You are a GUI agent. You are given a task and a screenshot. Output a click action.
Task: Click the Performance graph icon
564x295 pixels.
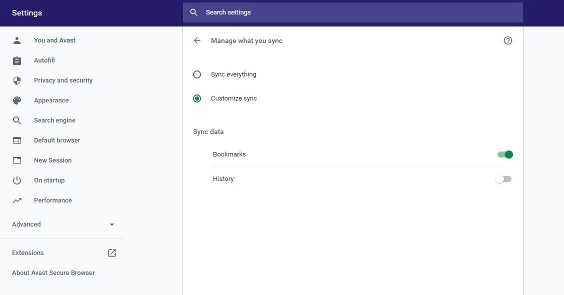(x=17, y=200)
